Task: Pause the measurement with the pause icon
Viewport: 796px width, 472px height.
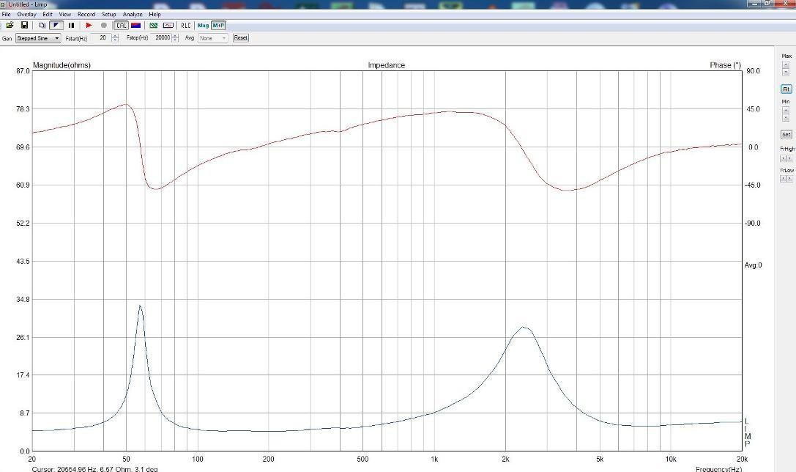Action: (71, 26)
